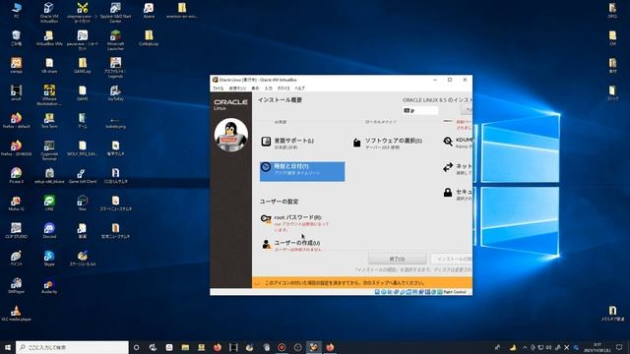Select the VLC media player desktop icon
The width and height of the screenshot is (630, 354).
pyautogui.click(x=16, y=313)
